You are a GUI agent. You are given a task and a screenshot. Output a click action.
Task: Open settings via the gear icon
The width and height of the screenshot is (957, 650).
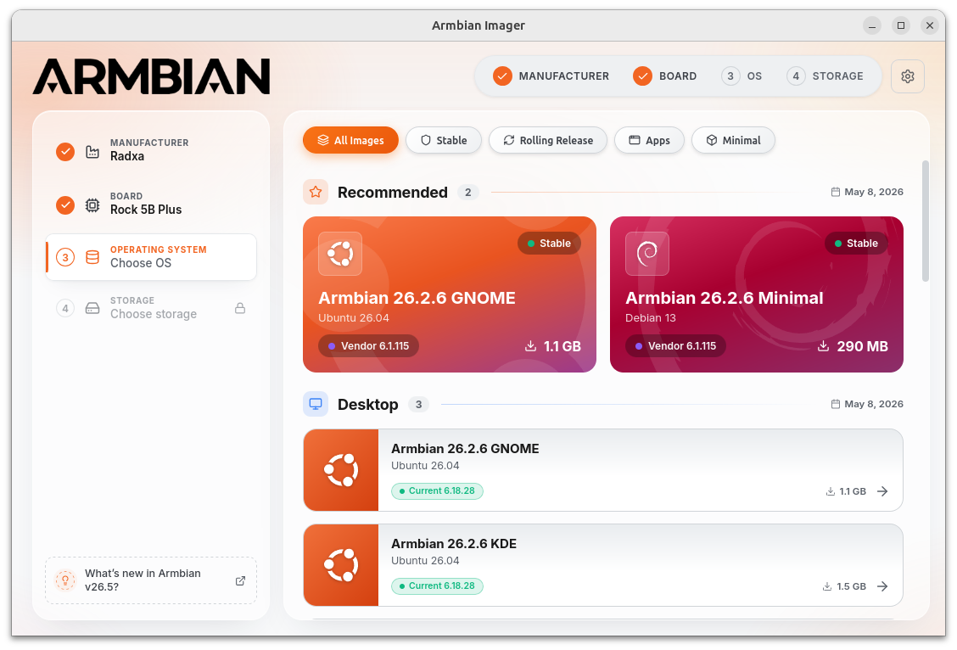(x=907, y=76)
